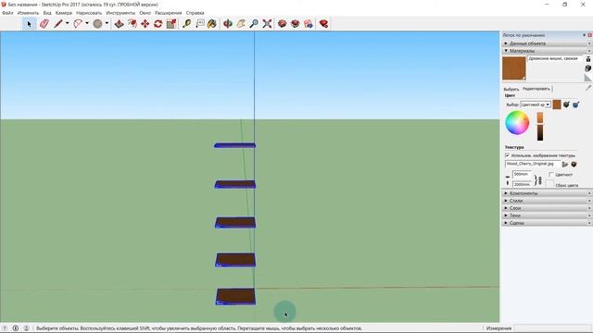
Task: Edit texture image in external editor icon
Action: (x=574, y=165)
